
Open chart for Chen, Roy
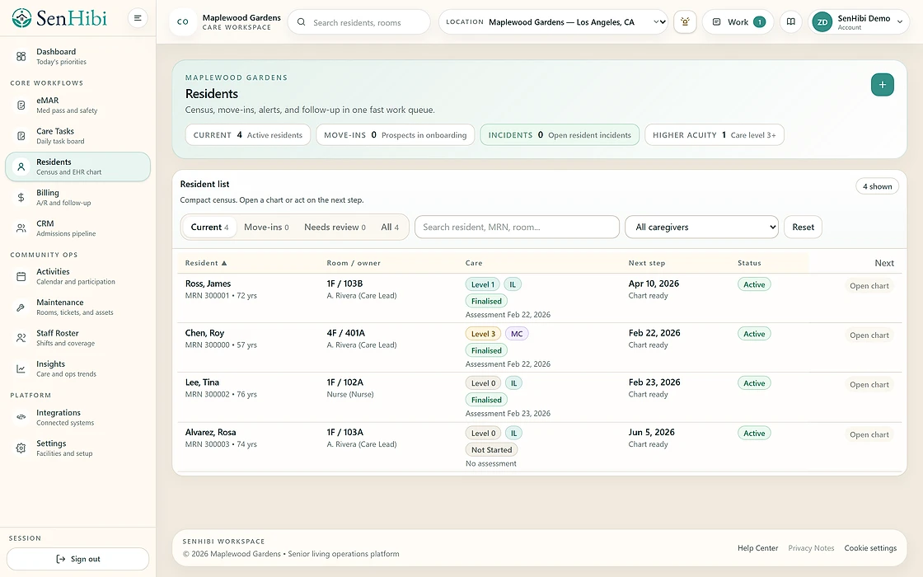tap(869, 335)
